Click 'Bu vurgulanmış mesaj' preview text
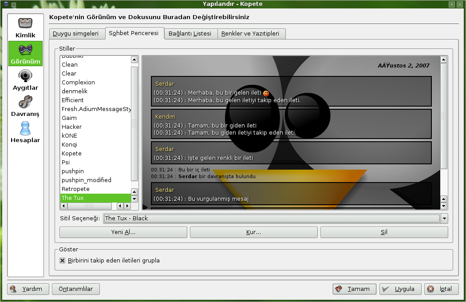Viewport: 466px width, 302px height. 218,199
